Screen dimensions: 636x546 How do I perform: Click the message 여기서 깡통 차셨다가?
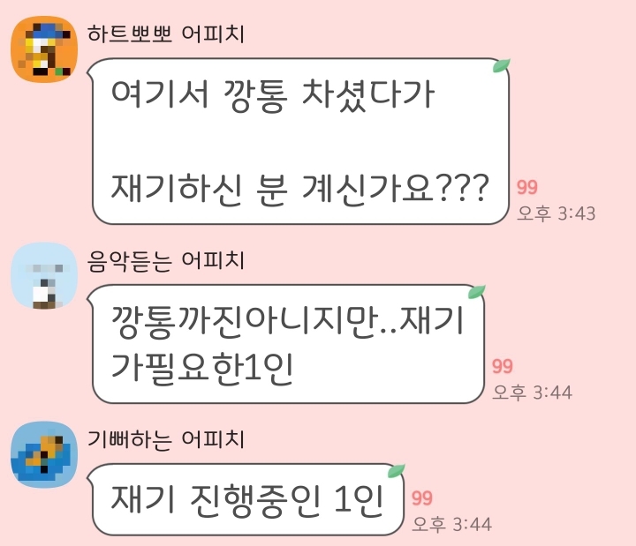(x=273, y=95)
